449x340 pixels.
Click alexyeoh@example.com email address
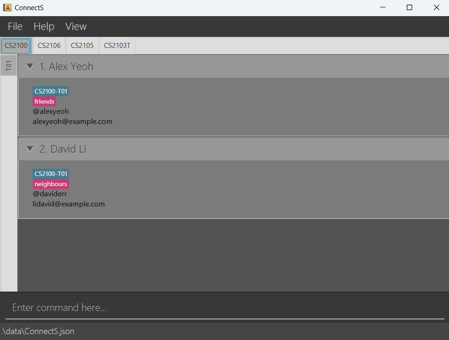tap(72, 121)
